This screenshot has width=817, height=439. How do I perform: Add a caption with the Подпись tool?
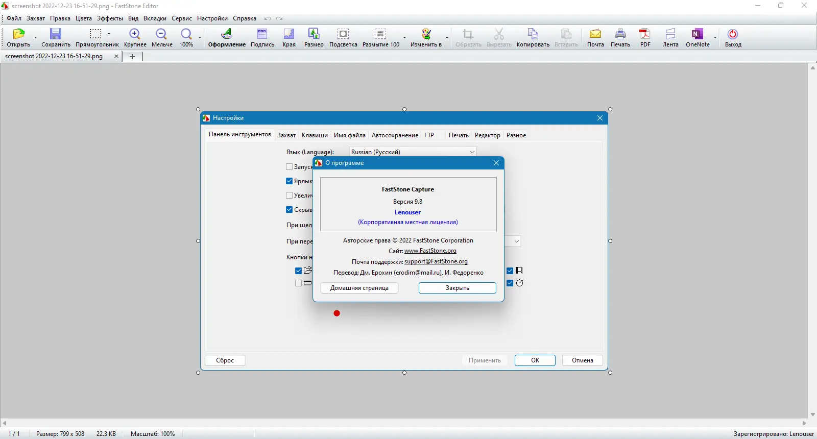point(262,34)
